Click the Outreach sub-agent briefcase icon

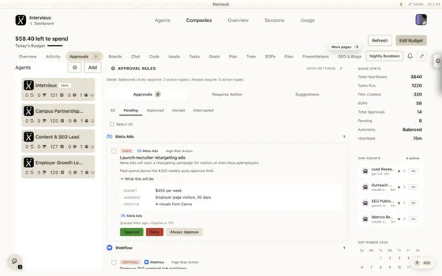[x=365, y=187]
